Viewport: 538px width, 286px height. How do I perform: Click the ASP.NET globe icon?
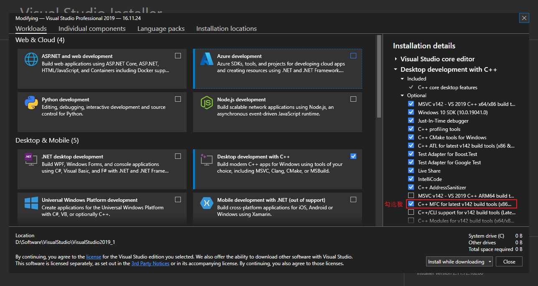coord(31,59)
